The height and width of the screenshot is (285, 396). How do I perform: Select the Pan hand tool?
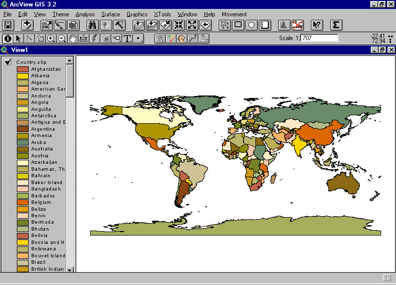tap(73, 38)
